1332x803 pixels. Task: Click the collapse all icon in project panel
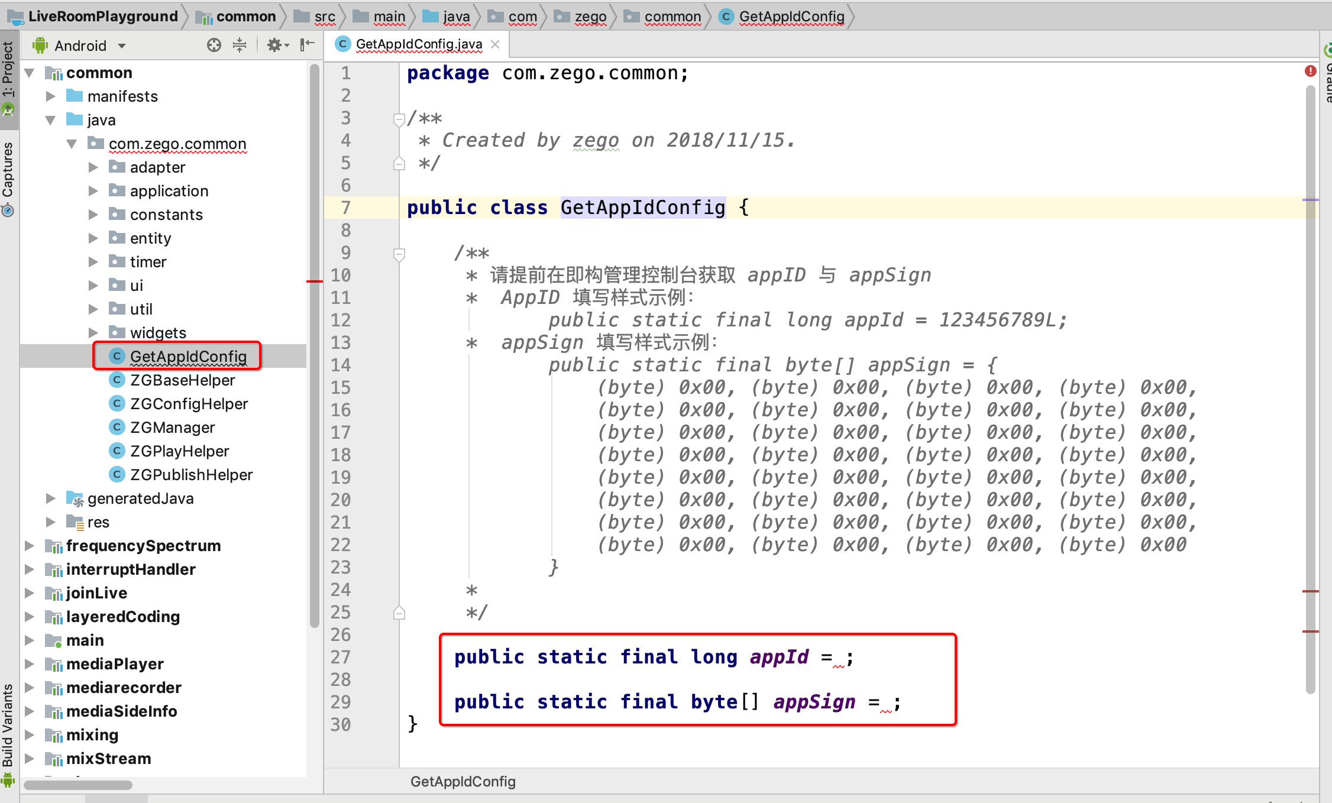pyautogui.click(x=240, y=45)
